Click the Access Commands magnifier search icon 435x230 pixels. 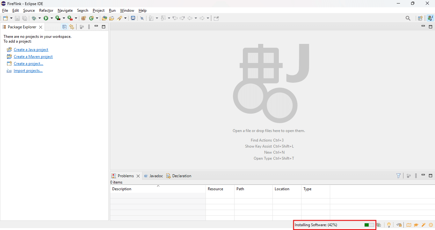(x=408, y=18)
